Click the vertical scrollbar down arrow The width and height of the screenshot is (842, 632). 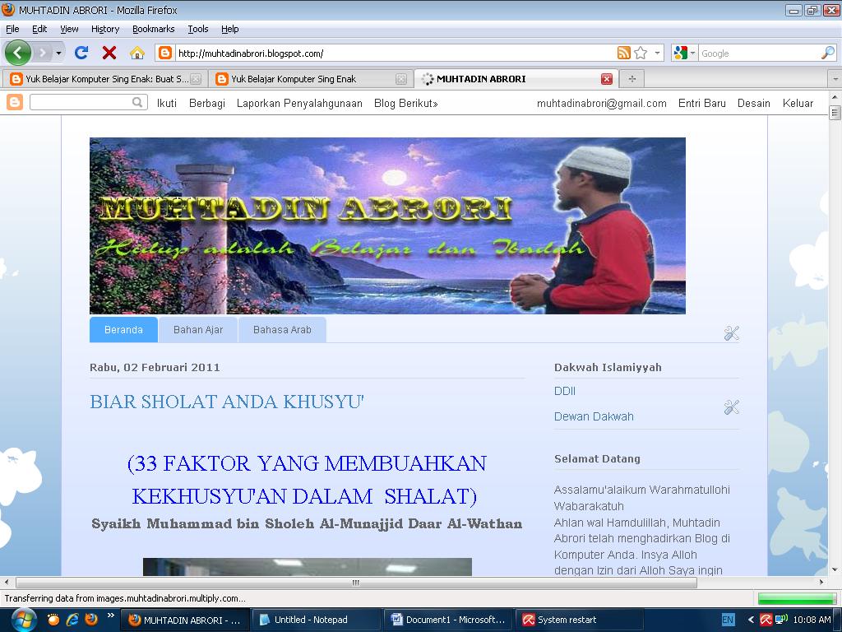tap(835, 569)
